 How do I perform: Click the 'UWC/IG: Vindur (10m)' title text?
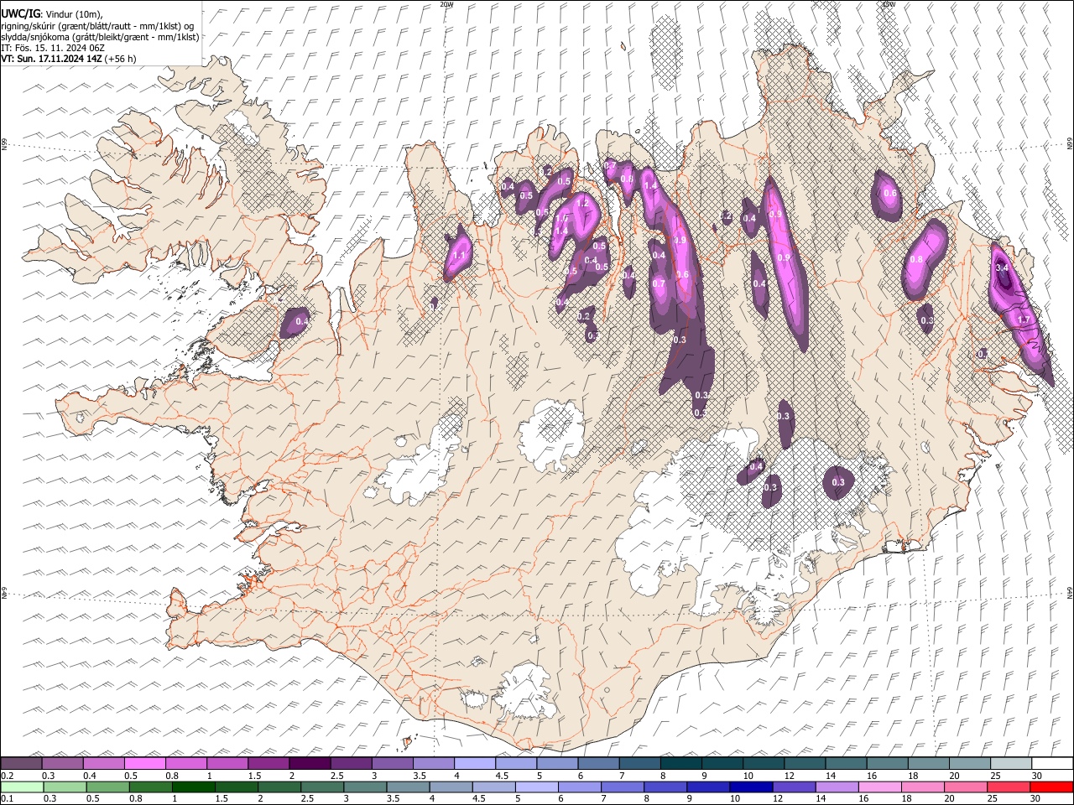(52, 13)
